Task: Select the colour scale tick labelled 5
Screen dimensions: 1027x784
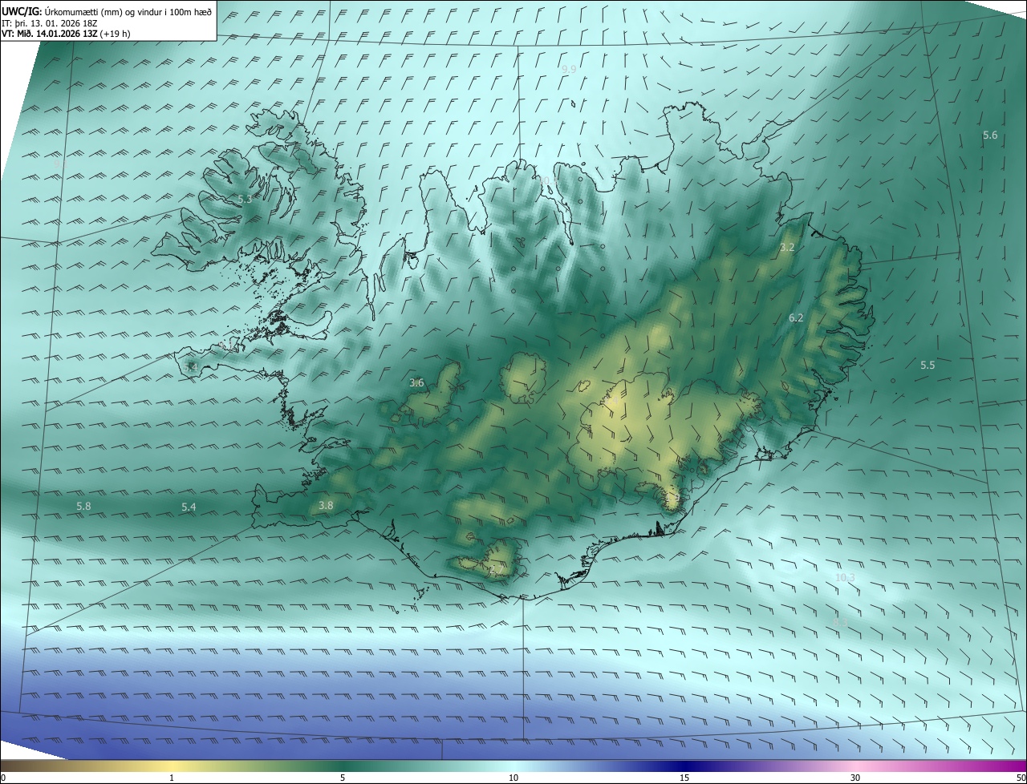Action: (x=343, y=778)
